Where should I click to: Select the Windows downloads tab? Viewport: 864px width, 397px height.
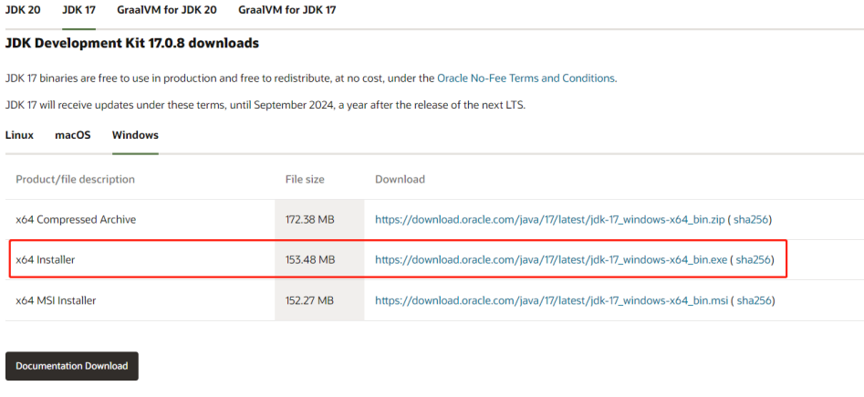pyautogui.click(x=135, y=135)
